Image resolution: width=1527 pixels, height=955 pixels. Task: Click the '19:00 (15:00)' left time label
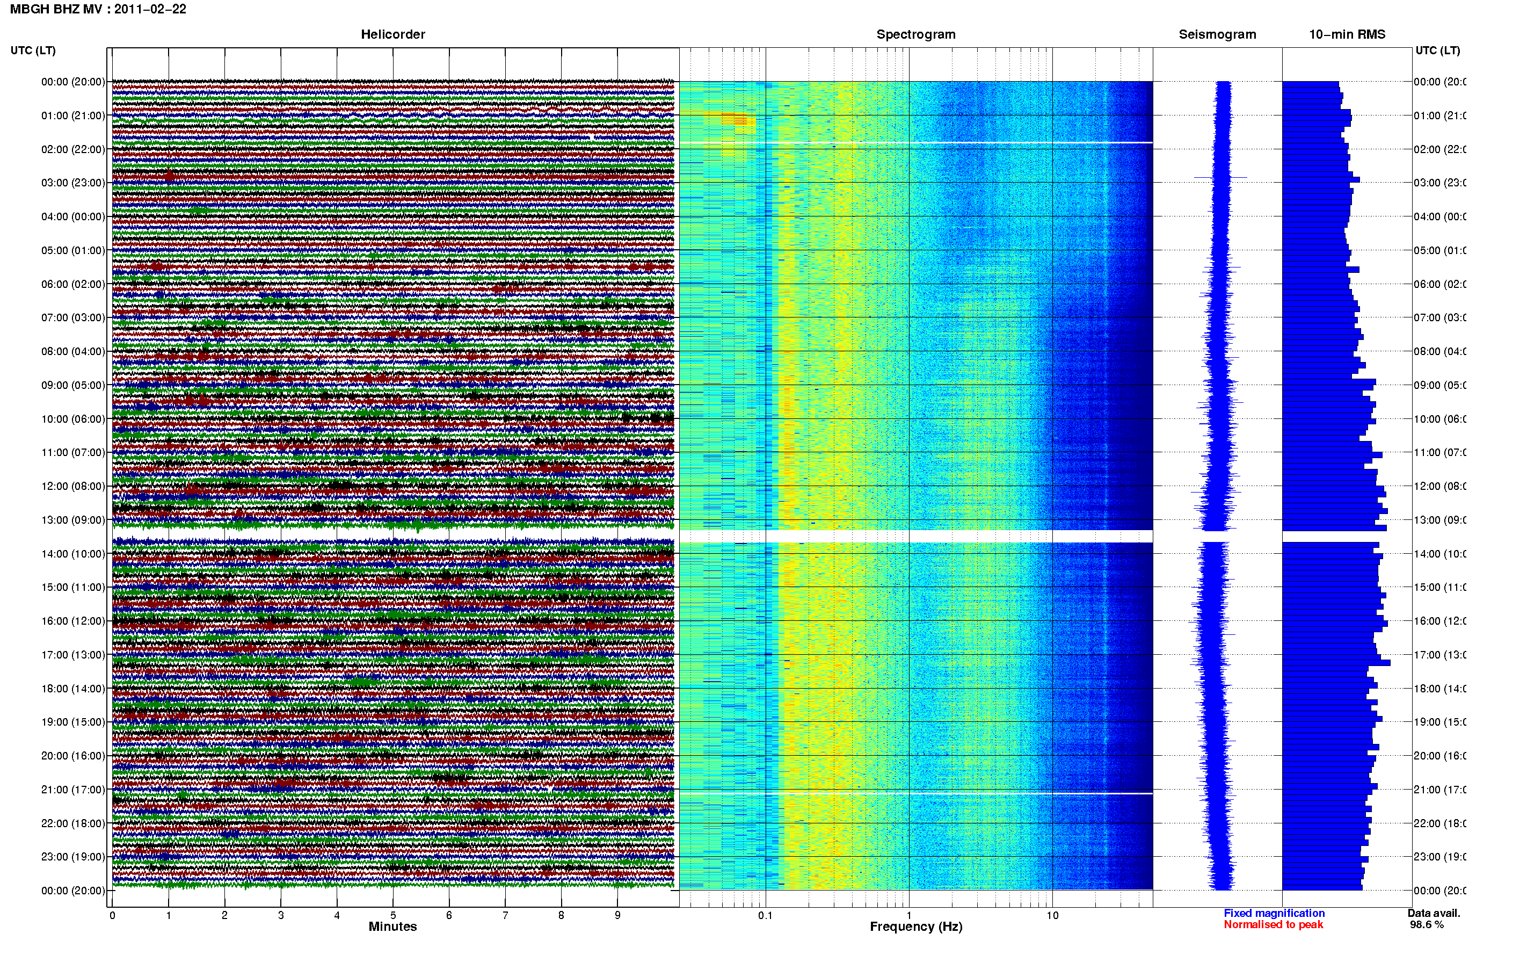click(73, 722)
